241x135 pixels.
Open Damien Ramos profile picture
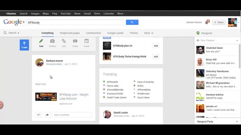pyautogui.click(x=232, y=22)
